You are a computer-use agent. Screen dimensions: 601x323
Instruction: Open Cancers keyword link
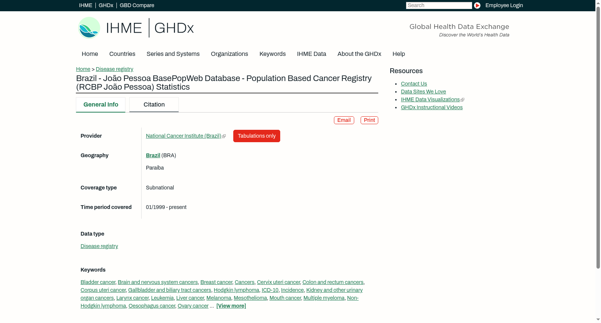coord(245,282)
